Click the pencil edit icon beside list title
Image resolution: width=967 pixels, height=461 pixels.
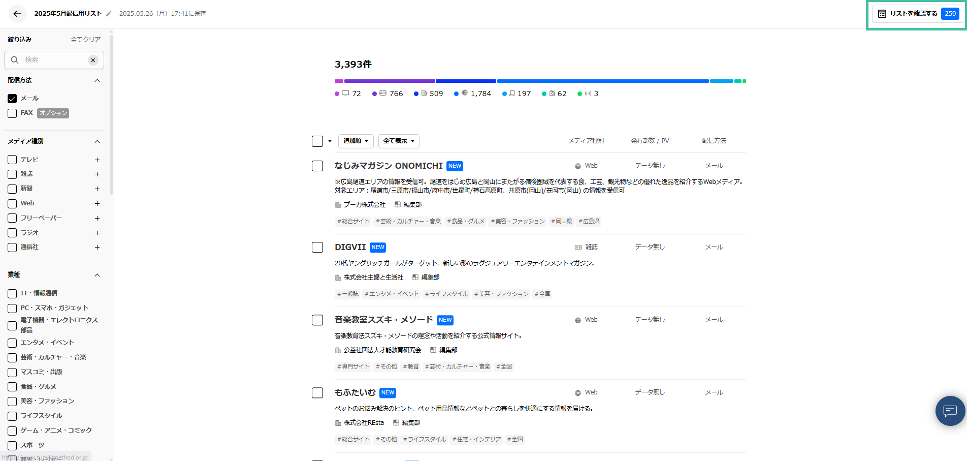pyautogui.click(x=109, y=14)
